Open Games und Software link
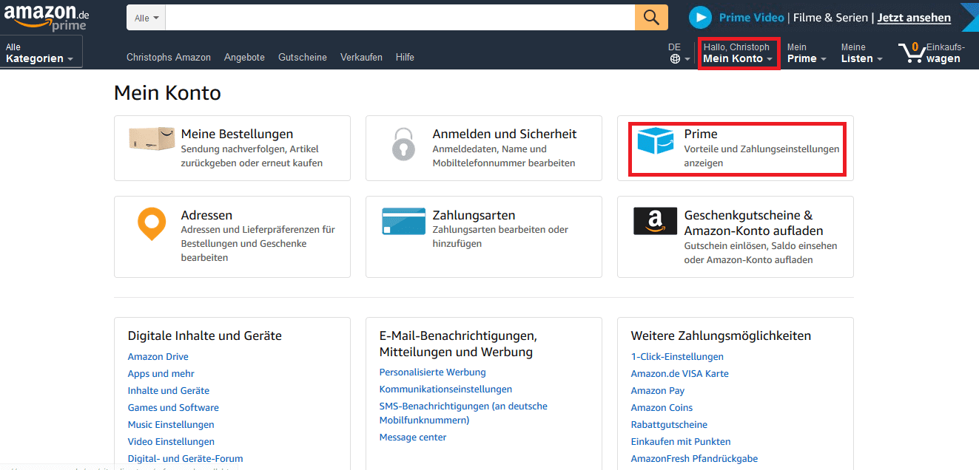This screenshot has height=470, width=979. point(173,408)
